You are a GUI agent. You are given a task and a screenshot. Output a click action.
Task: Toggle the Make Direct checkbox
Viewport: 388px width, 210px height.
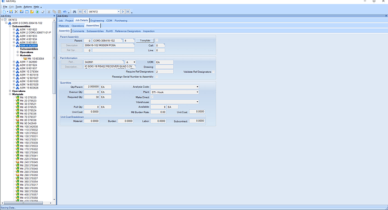(152, 97)
